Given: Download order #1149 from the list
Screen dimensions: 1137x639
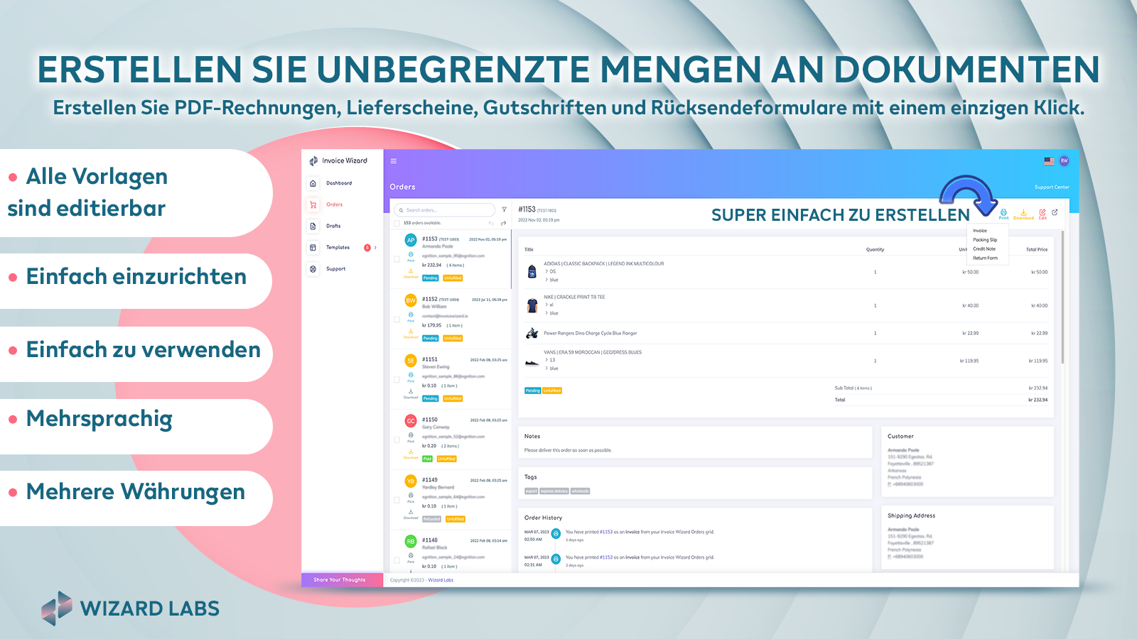Looking at the screenshot, I should coord(411,514).
